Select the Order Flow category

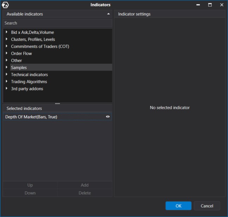click(x=21, y=54)
